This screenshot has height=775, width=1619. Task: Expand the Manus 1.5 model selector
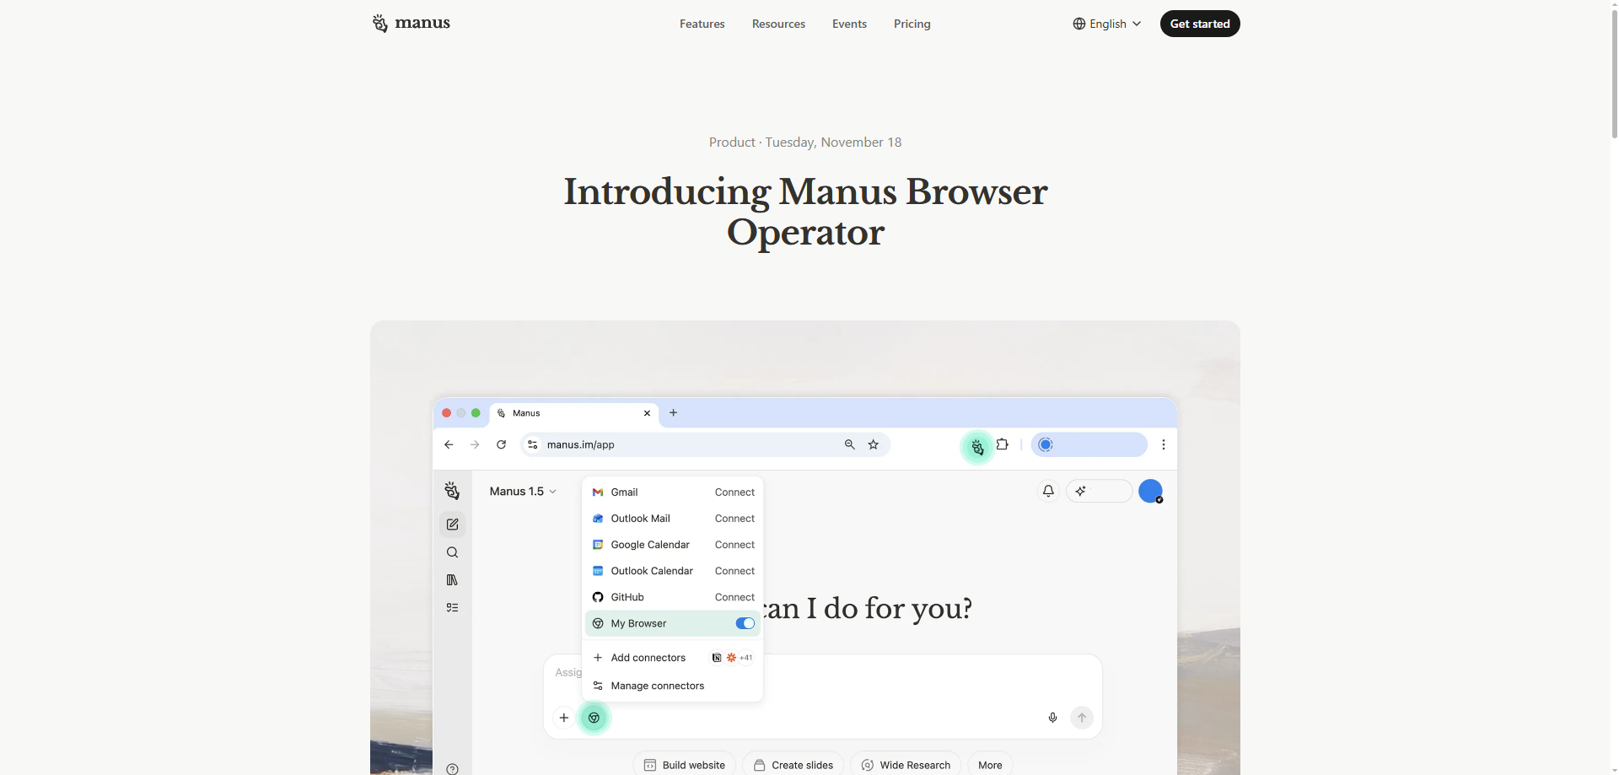[x=523, y=492]
